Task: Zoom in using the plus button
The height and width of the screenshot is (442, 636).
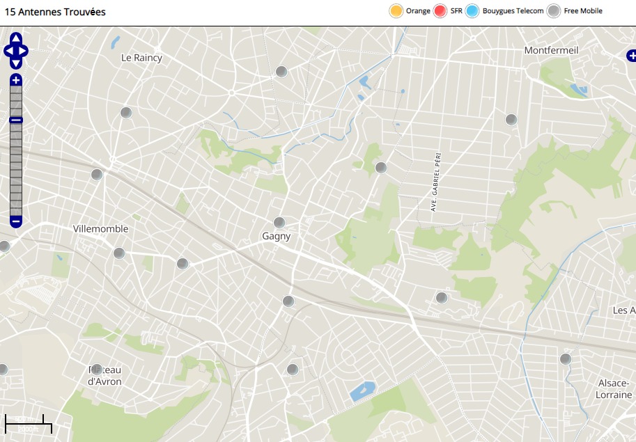Action: tap(16, 80)
